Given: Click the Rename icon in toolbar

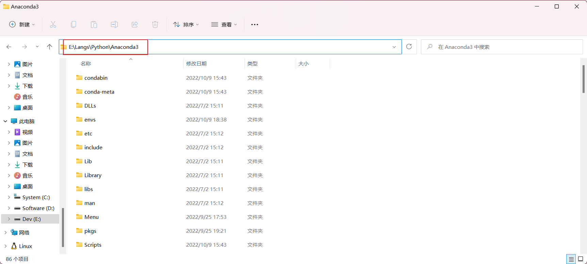Looking at the screenshot, I should point(114,24).
